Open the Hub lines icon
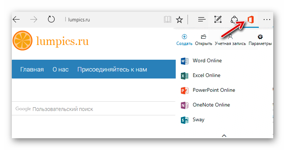Viewport: 285px width, 150px height. coord(202,20)
